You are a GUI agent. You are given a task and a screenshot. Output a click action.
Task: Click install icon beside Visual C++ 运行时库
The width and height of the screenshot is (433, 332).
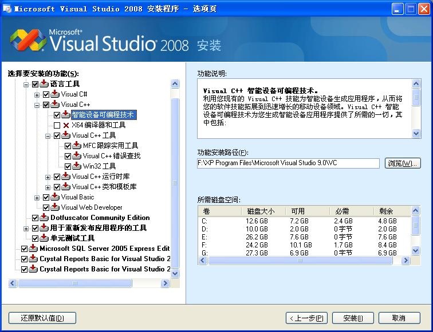(65, 177)
